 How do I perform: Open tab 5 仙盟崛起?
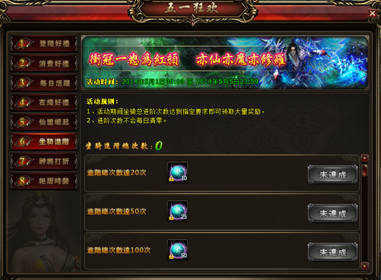pos(44,122)
